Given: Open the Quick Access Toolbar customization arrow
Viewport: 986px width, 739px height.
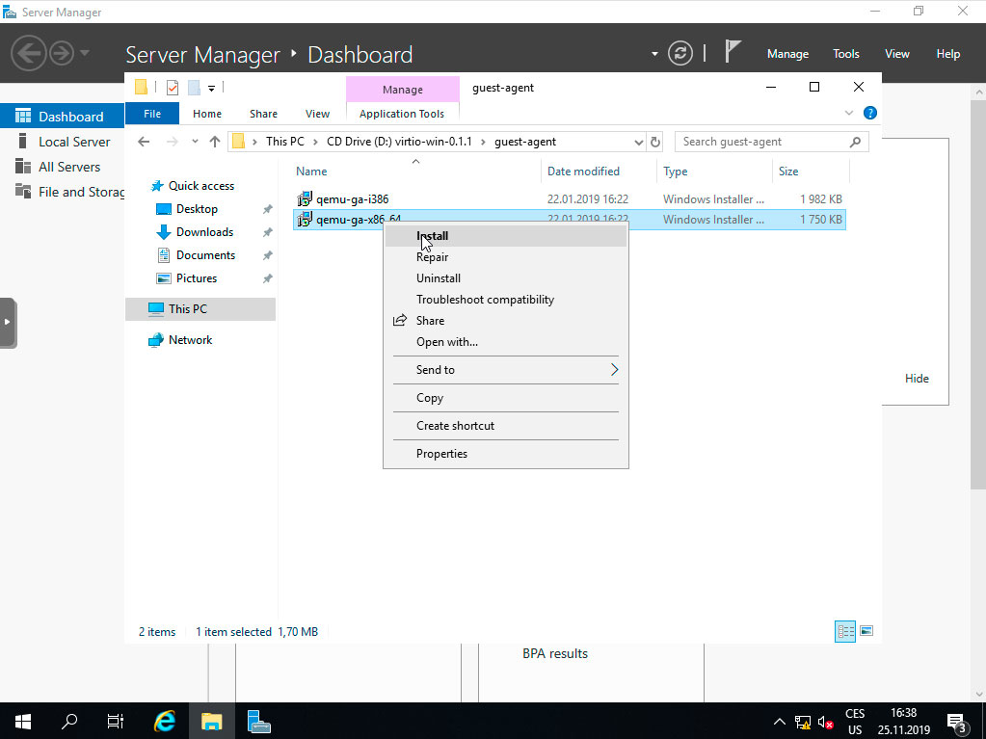Looking at the screenshot, I should pyautogui.click(x=211, y=89).
